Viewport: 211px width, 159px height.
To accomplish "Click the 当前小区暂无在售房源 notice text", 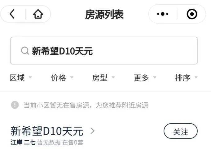I will click(x=56, y=105).
